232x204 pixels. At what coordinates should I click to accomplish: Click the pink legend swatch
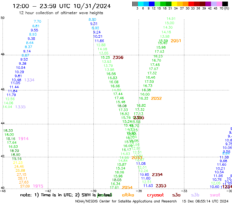pos(219,4)
